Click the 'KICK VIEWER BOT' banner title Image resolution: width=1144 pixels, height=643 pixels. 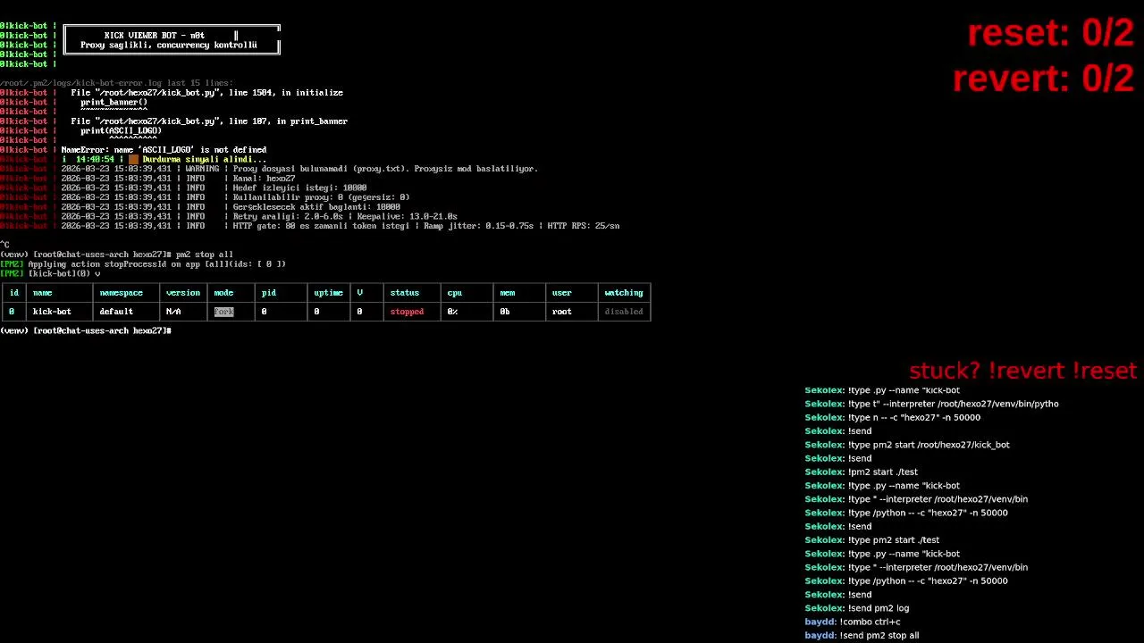click(155, 36)
